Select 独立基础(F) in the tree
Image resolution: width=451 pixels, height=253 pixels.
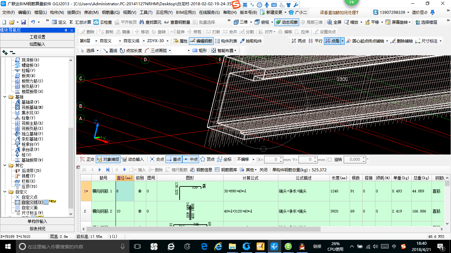32,134
